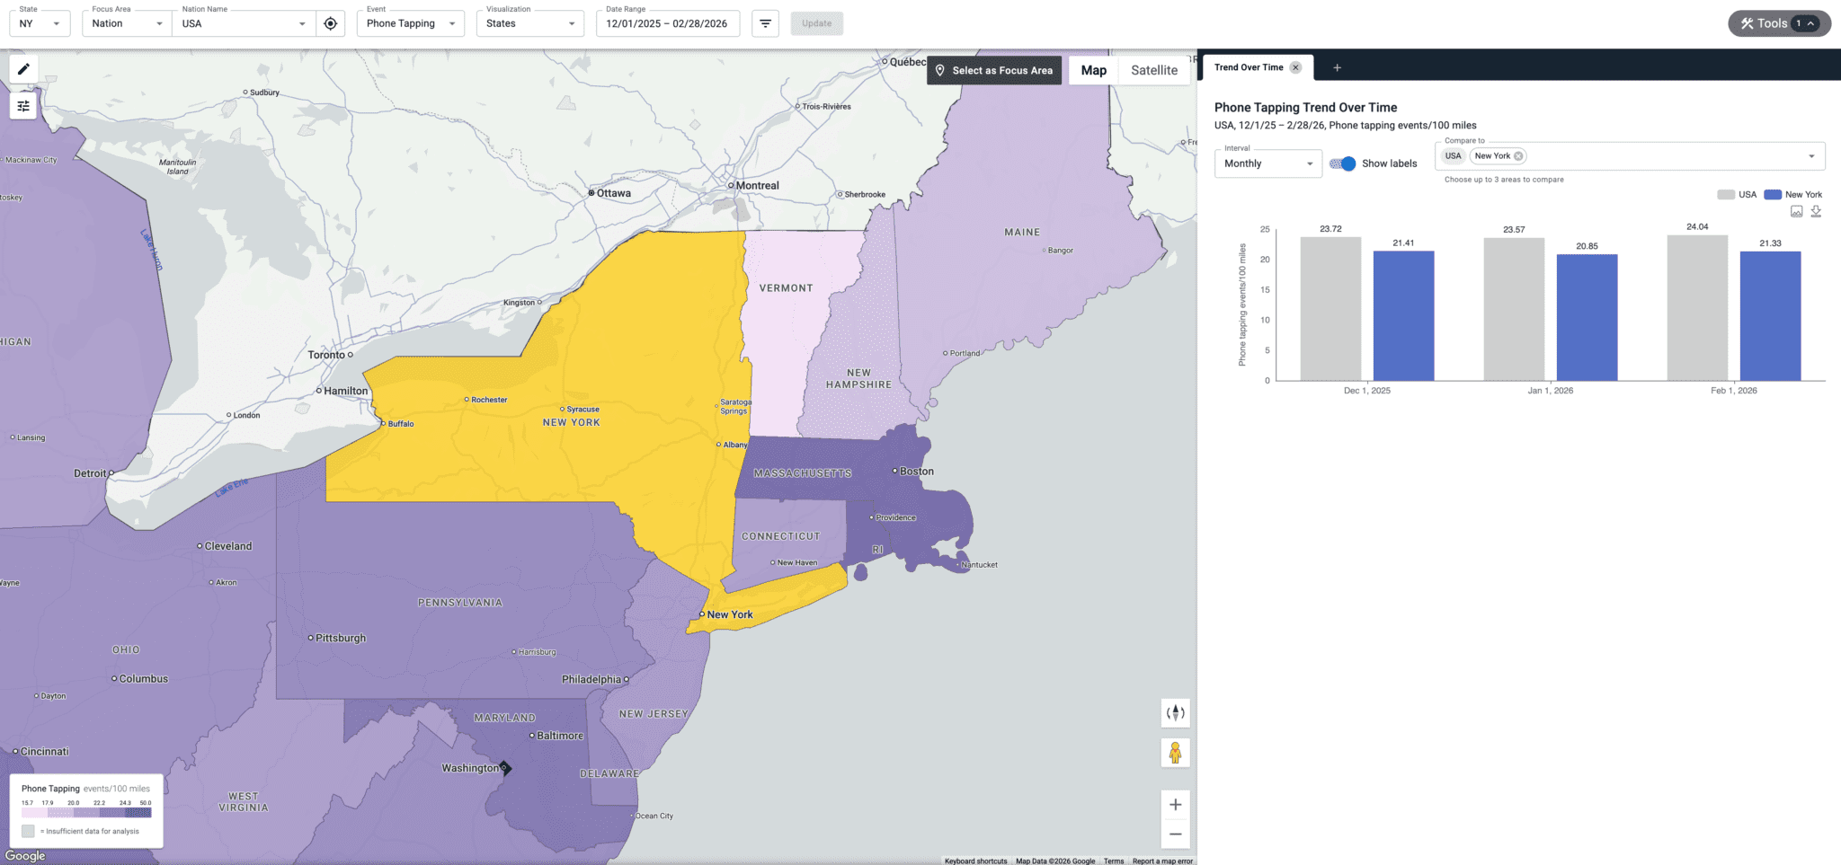Add a new tool tab
The height and width of the screenshot is (865, 1841).
pyautogui.click(x=1337, y=67)
